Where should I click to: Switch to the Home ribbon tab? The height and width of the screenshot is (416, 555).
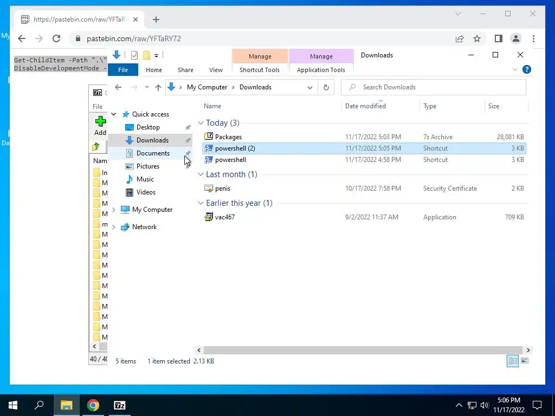[x=153, y=70]
